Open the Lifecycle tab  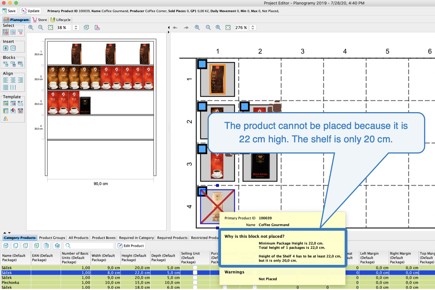tap(60, 20)
